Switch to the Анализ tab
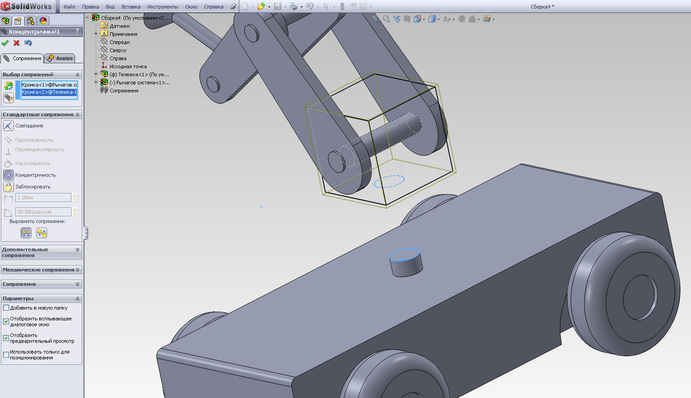 tap(60, 58)
